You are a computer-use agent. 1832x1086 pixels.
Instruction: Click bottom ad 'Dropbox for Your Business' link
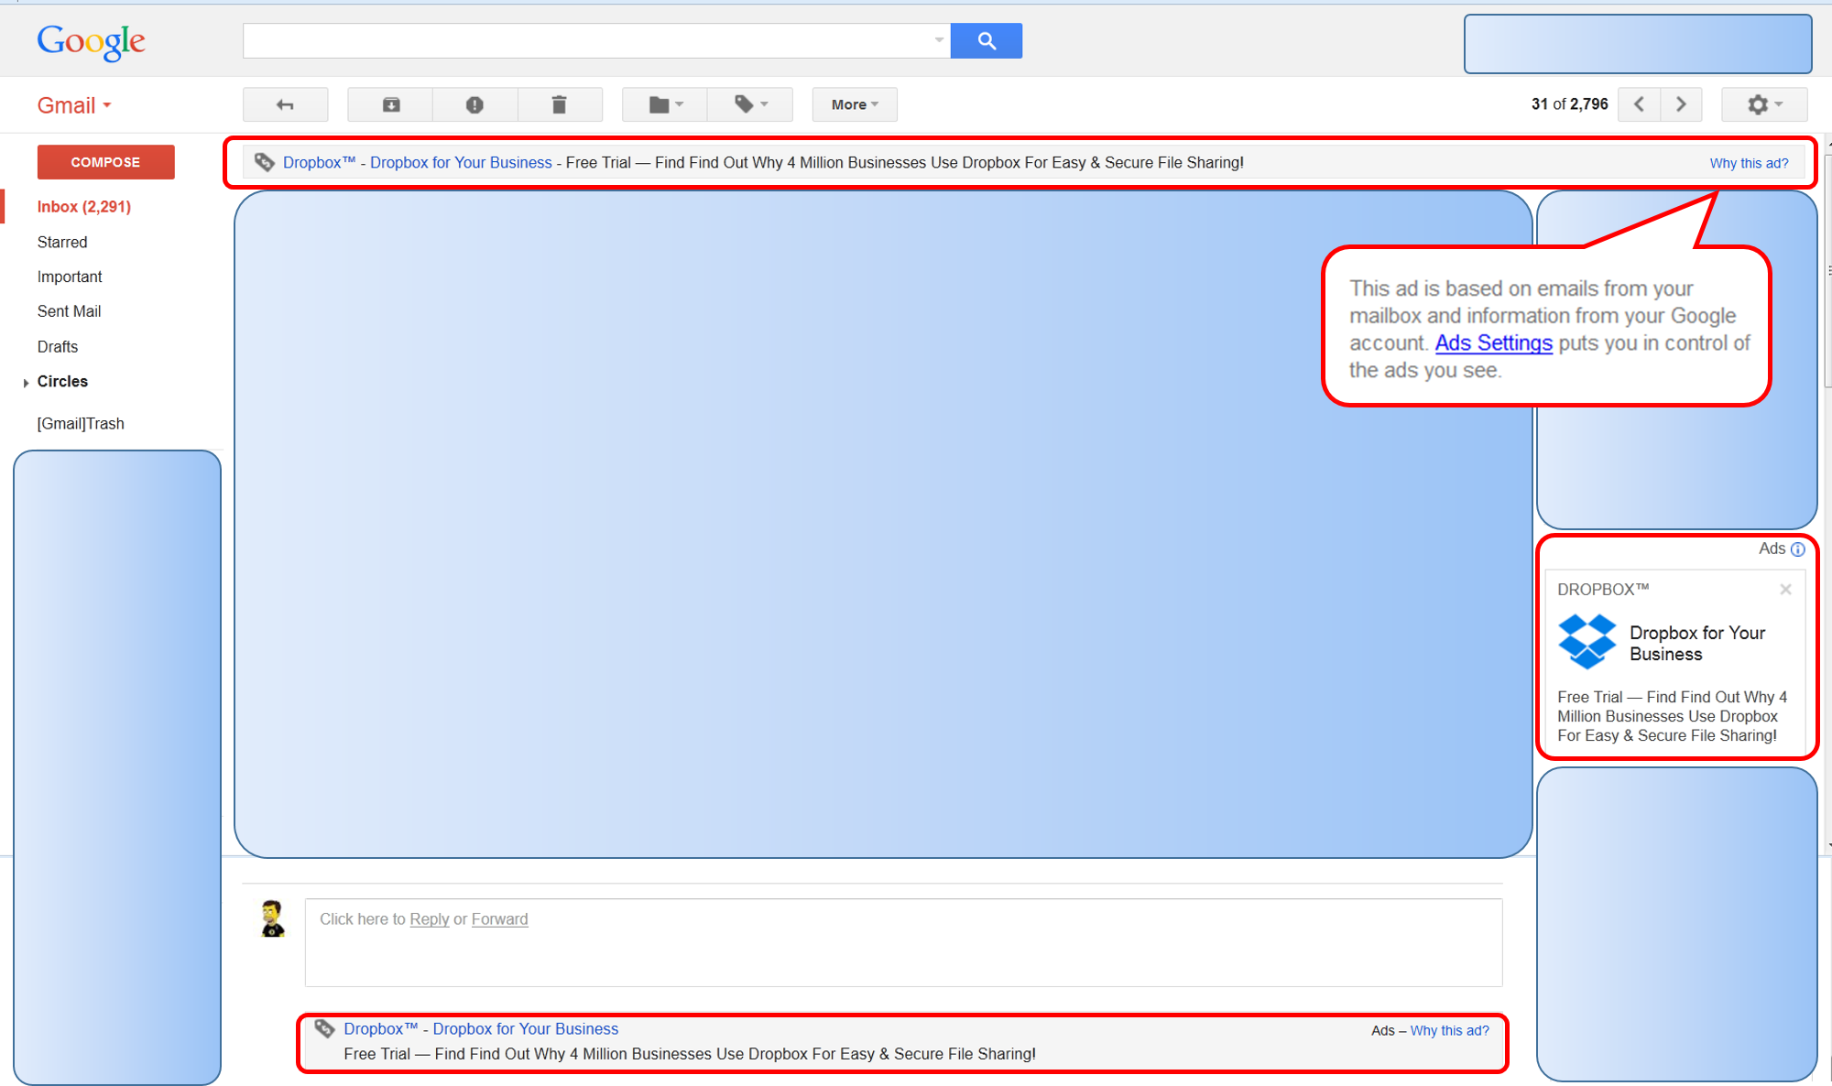point(526,1028)
